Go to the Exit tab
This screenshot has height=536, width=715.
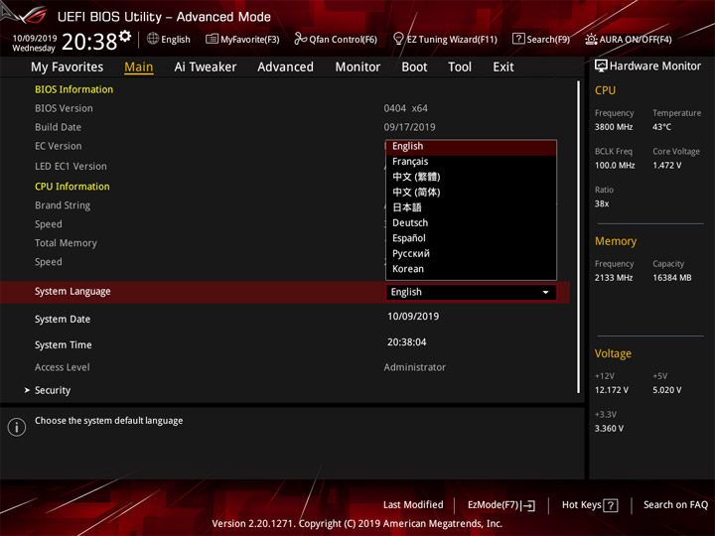click(x=503, y=67)
